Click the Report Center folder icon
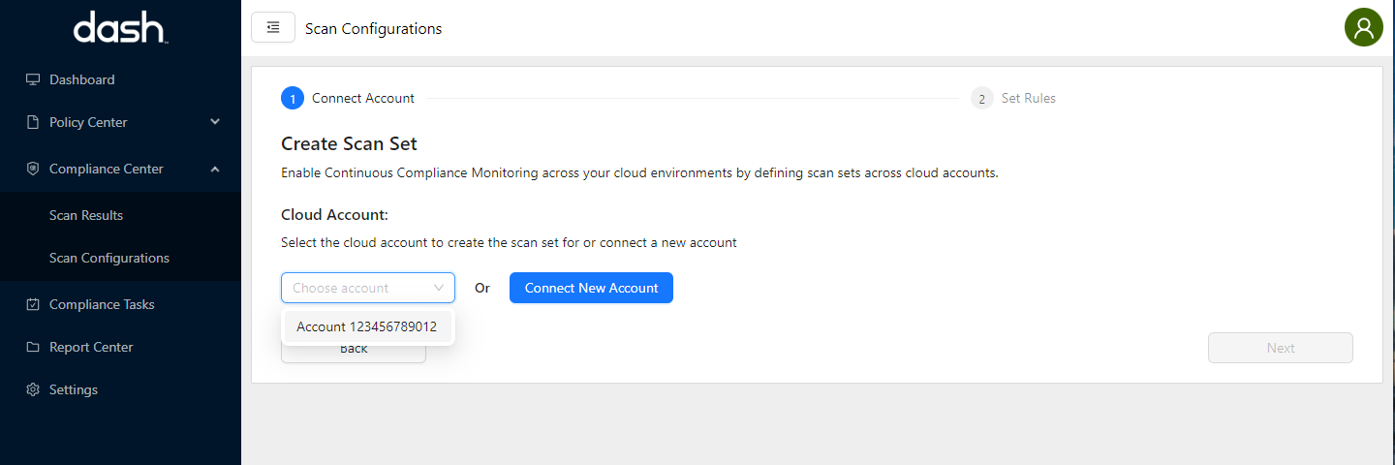1395x465 pixels. coord(33,347)
